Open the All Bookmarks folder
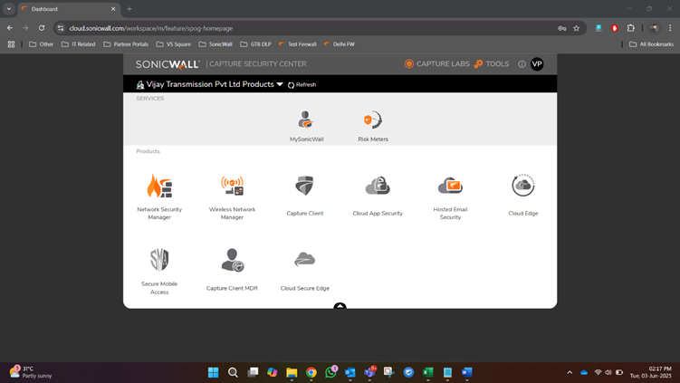Screen dimensions: 680x383 click(x=651, y=44)
